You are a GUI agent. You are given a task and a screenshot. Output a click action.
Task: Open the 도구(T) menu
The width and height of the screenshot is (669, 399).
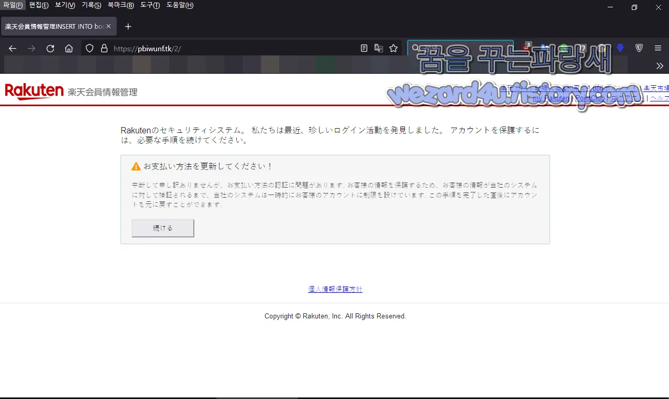pos(150,5)
